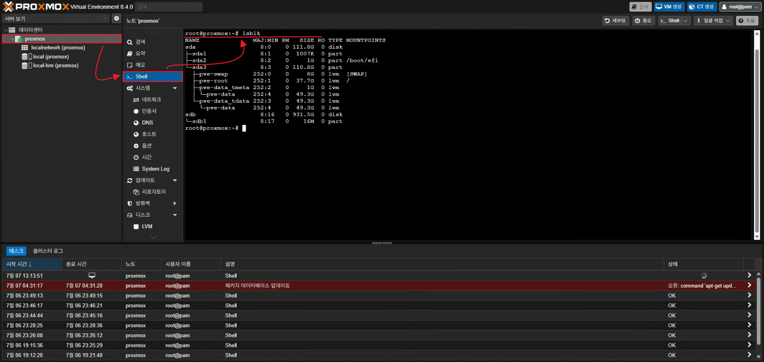Click the terminal command prompt area

(216, 128)
